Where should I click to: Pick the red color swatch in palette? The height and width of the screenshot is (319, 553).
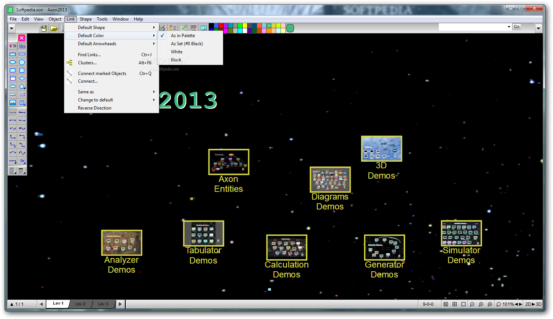[221, 26]
